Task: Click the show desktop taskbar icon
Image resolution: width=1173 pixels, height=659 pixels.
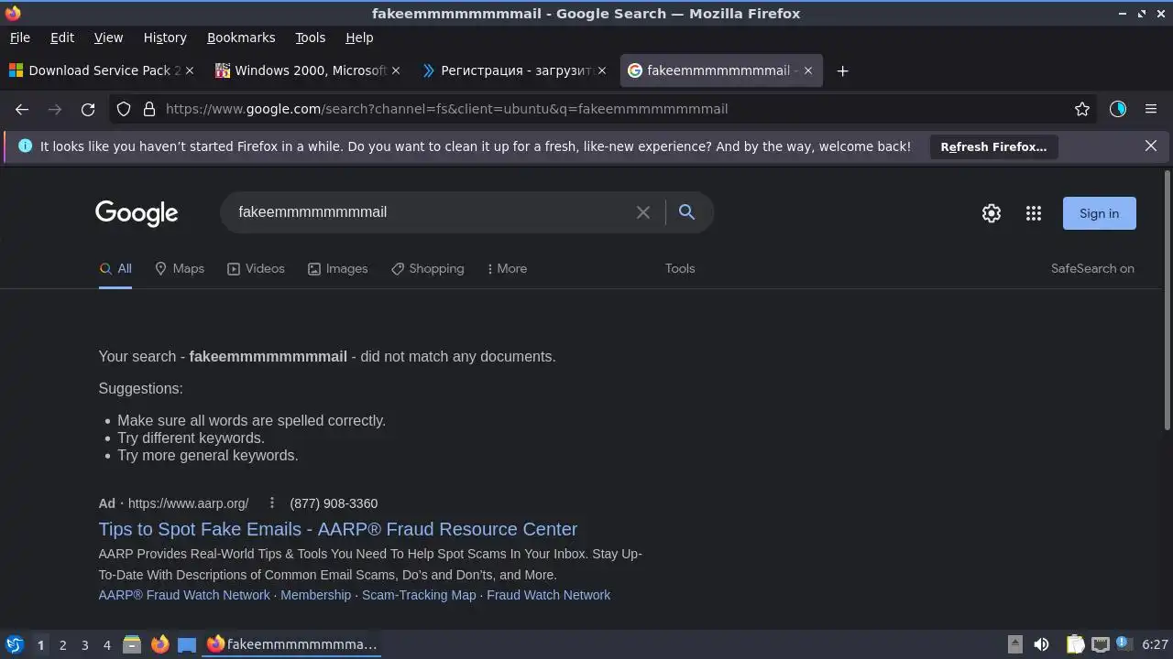Action: (187, 644)
